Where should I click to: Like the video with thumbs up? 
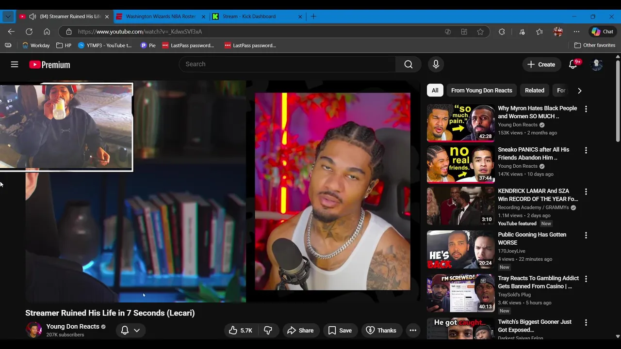click(241, 331)
